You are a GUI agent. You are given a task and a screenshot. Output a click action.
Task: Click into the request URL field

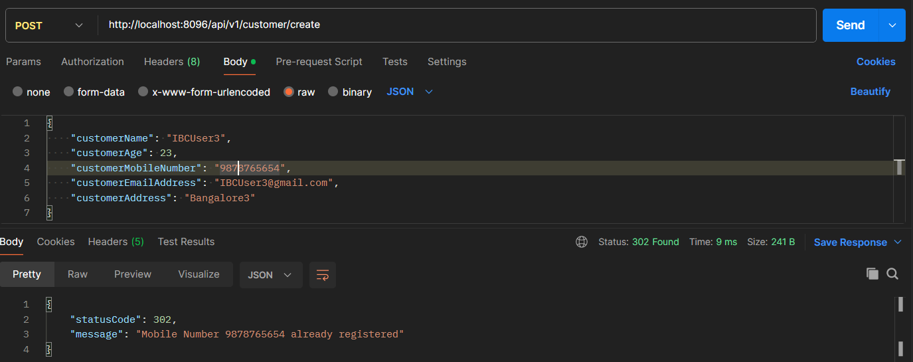click(x=458, y=25)
